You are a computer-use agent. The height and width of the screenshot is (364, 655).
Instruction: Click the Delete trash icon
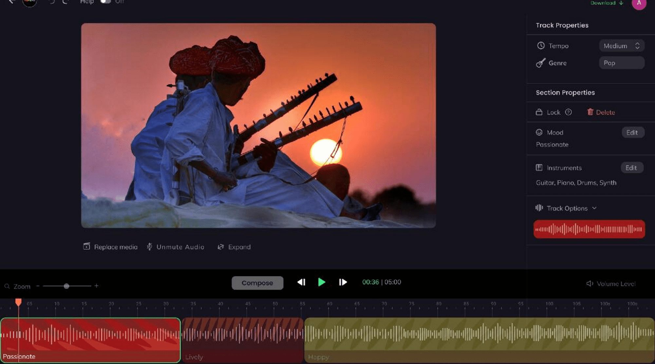coord(590,112)
